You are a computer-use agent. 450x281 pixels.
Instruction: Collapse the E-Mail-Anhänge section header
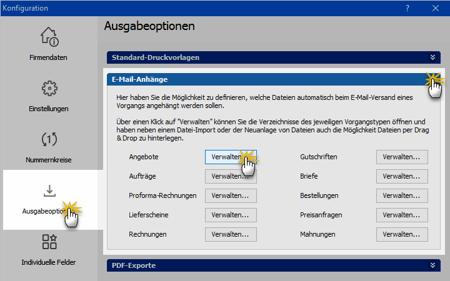tap(432, 79)
